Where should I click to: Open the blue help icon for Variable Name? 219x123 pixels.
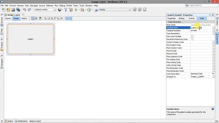pyautogui.click(x=213, y=109)
